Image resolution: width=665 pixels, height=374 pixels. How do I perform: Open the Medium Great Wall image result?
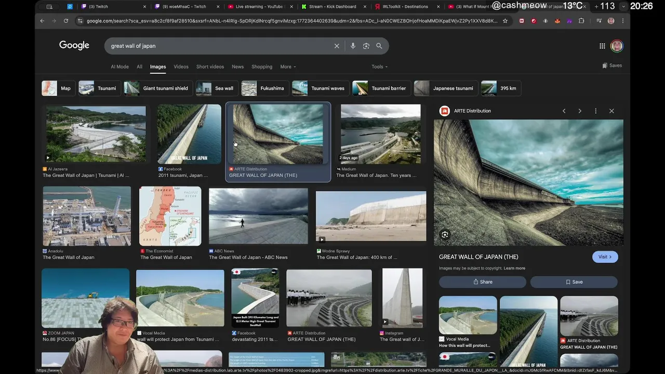click(380, 133)
